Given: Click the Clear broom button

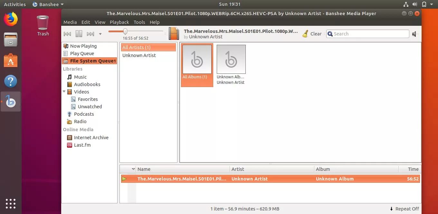Looking at the screenshot, I should (x=312, y=34).
